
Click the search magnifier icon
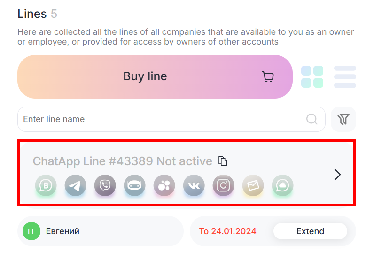312,119
